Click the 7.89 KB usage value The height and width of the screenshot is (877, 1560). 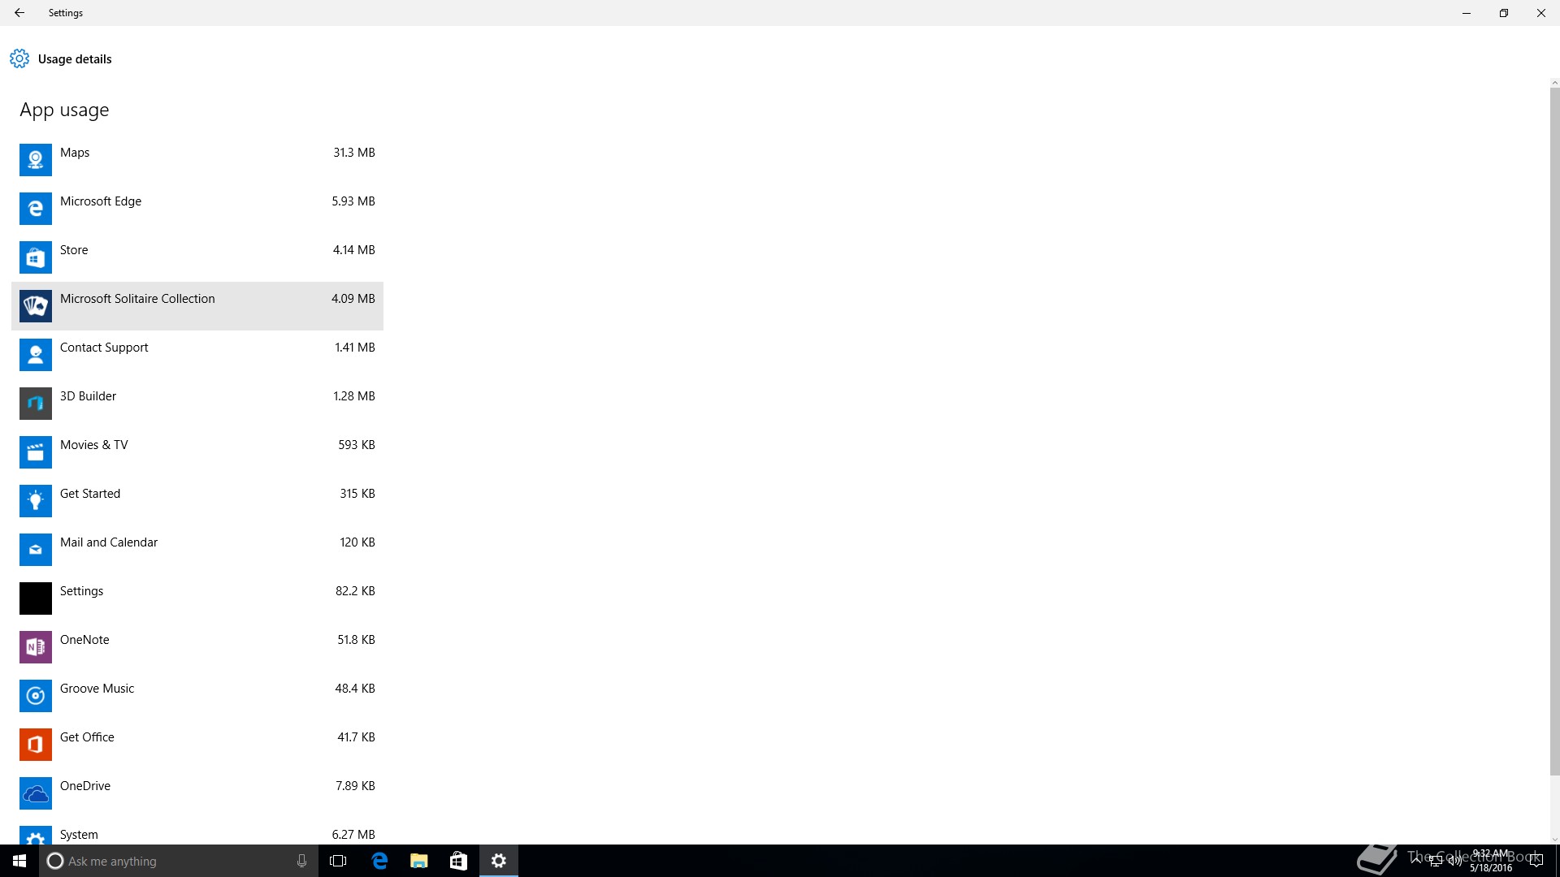(x=355, y=786)
